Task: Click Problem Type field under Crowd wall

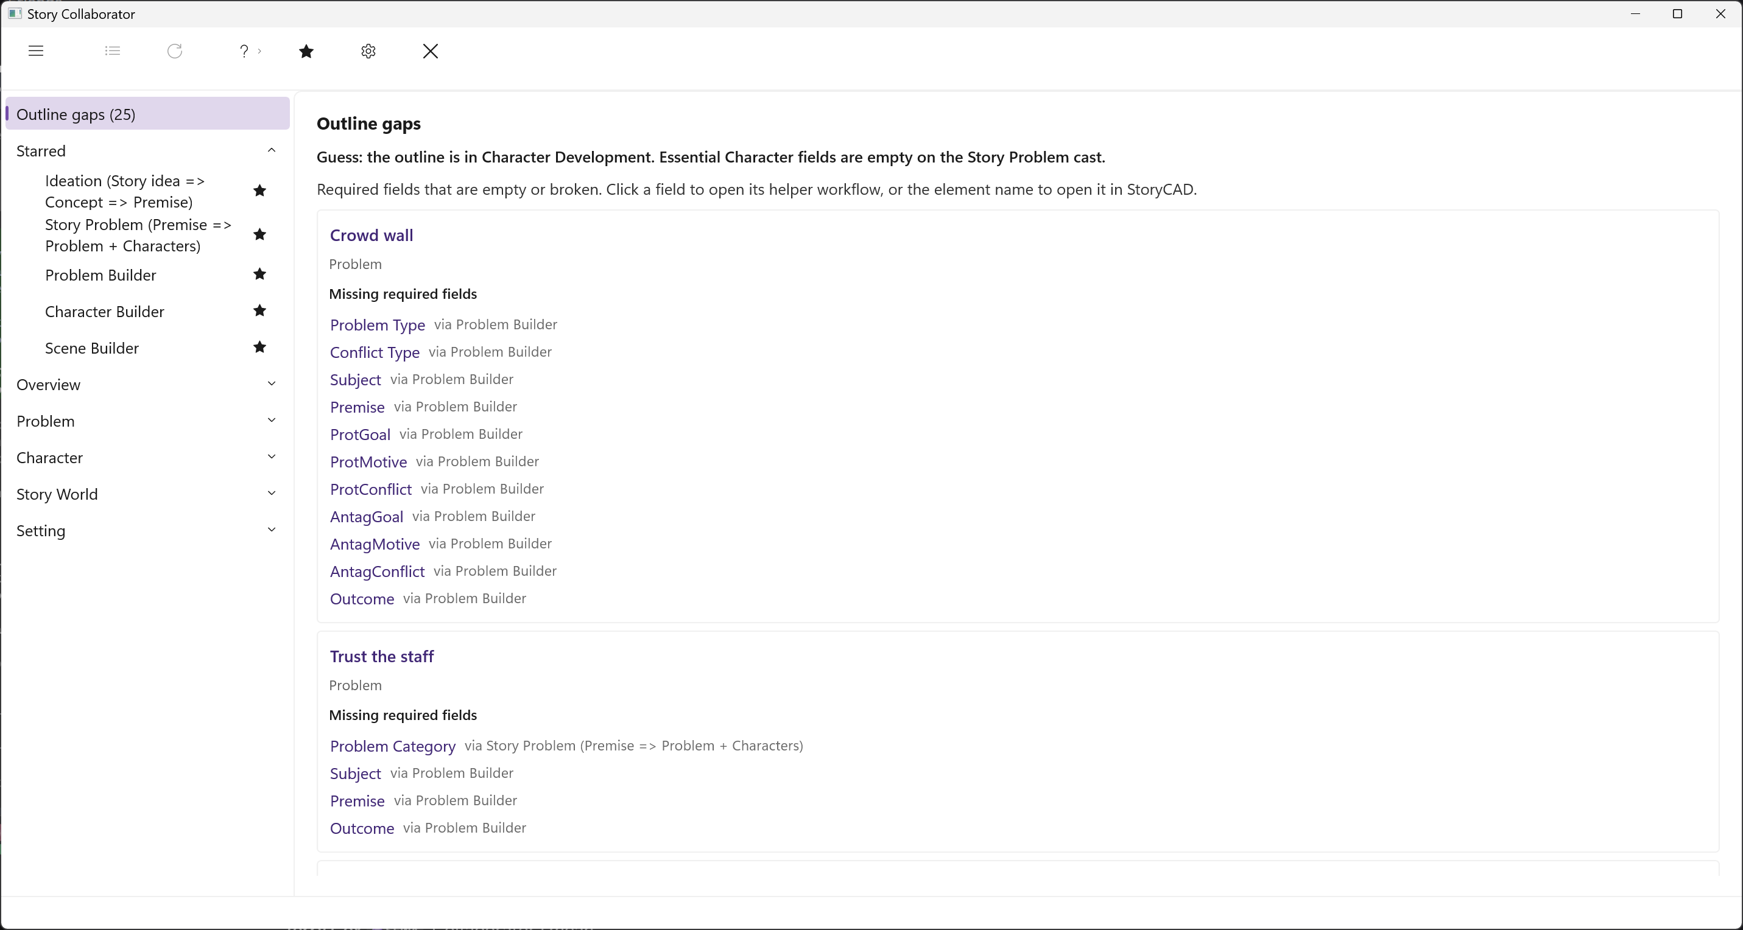Action: coord(378,326)
